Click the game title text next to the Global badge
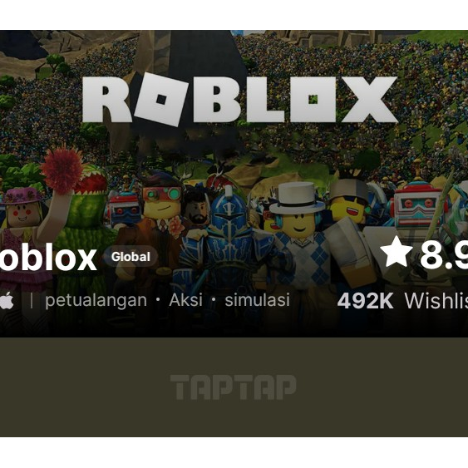This screenshot has height=468, width=468. click(48, 258)
